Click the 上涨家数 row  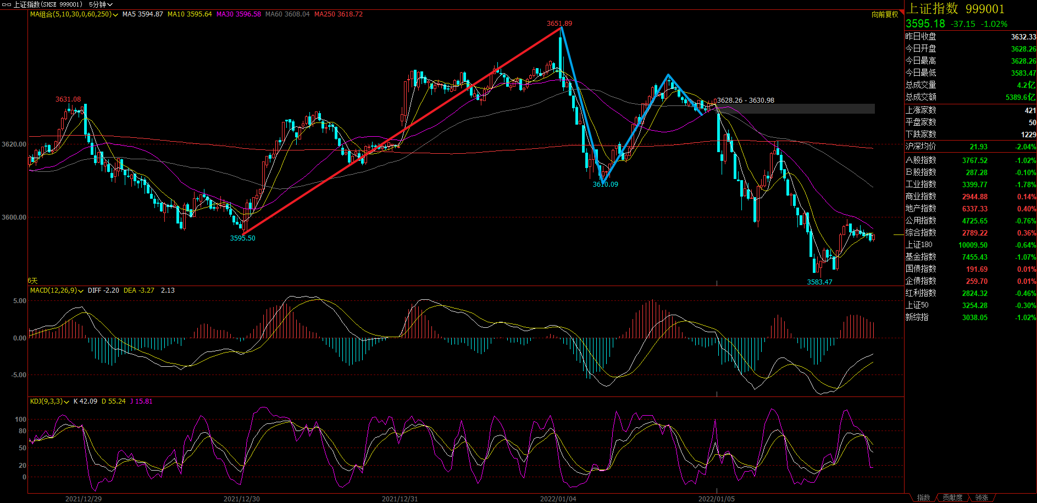pos(971,110)
